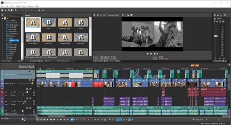231x125 pixels.
Task: Solo the first video track
Action: [x=33, y=71]
